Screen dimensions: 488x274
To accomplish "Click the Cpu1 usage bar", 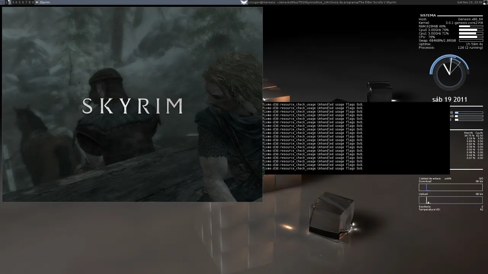I will click(471, 33).
